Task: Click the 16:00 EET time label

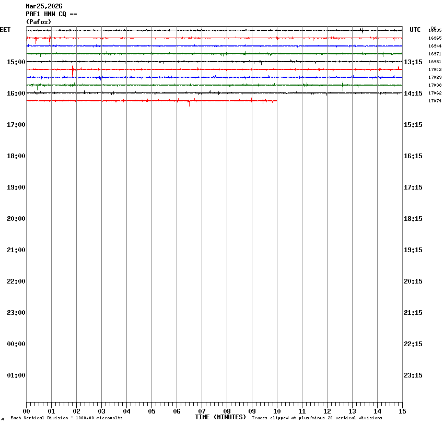Action: 16,93
